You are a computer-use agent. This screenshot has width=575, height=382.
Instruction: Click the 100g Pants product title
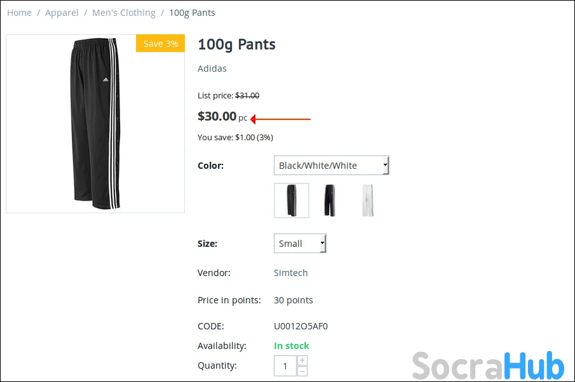point(236,44)
